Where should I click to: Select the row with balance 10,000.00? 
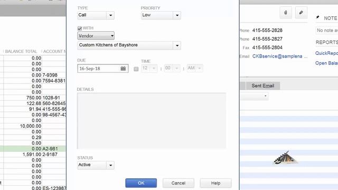tap(33, 126)
